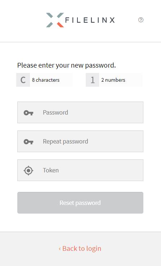Click the FILELINX wordmark text
The height and width of the screenshot is (266, 161).
point(90,20)
